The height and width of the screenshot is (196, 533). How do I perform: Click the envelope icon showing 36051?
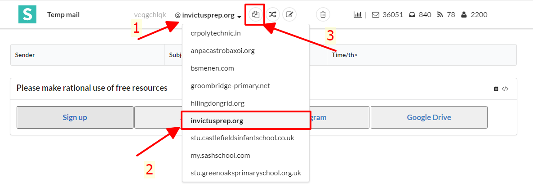376,15
